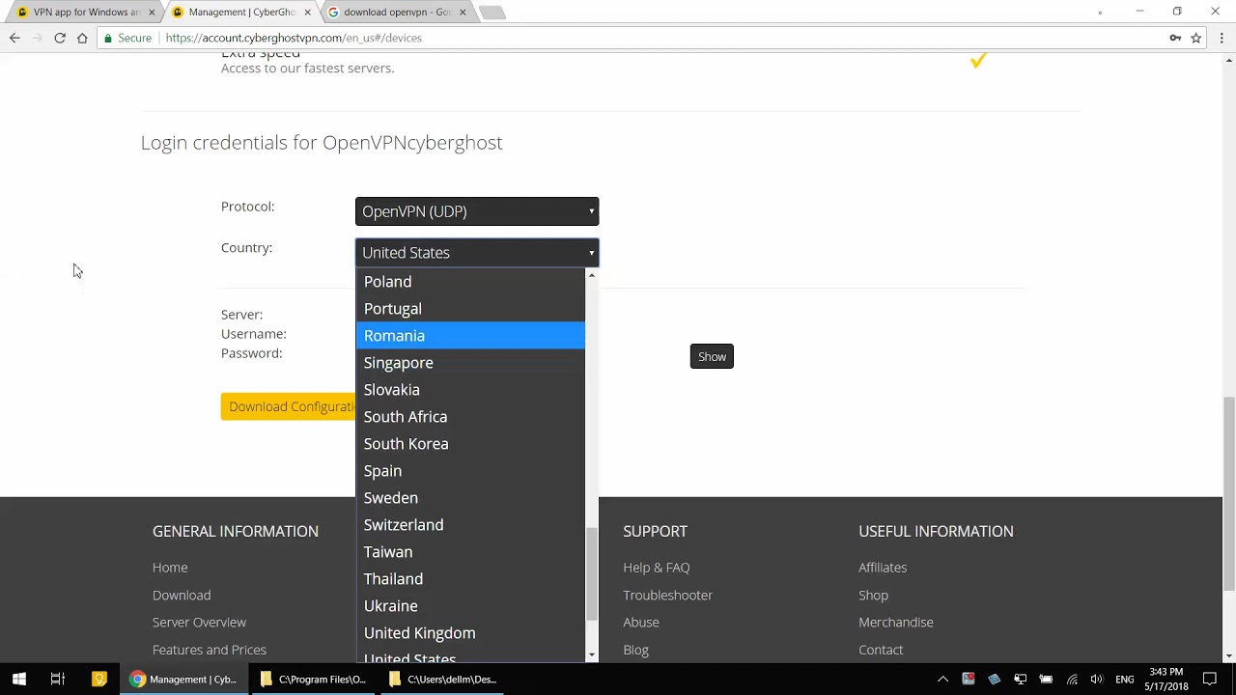Image resolution: width=1236 pixels, height=695 pixels.
Task: Open Troubleshooter support link
Action: coord(668,596)
